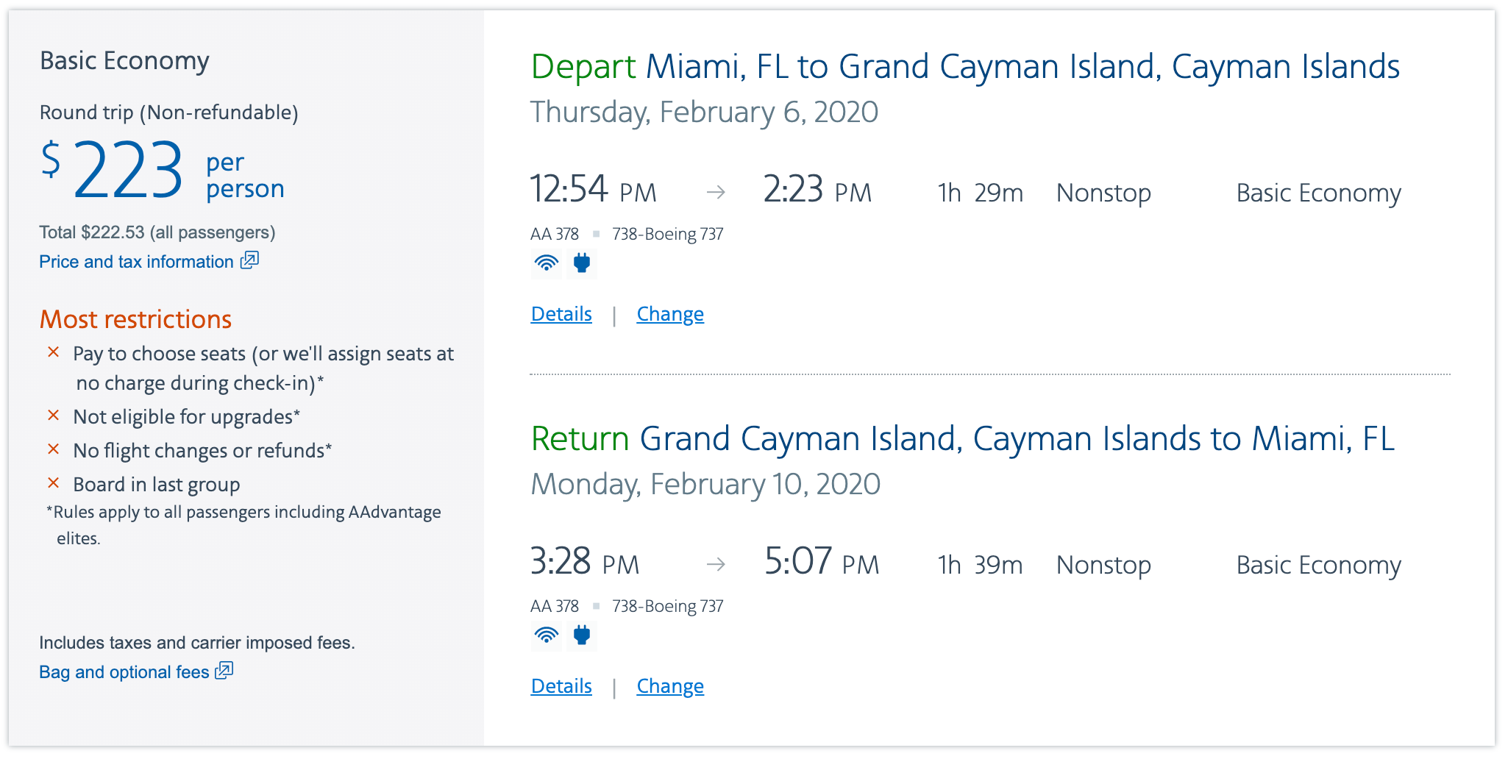Image resolution: width=1508 pixels, height=759 pixels.
Task: Click the arrow icon between departing flight times
Action: (716, 193)
